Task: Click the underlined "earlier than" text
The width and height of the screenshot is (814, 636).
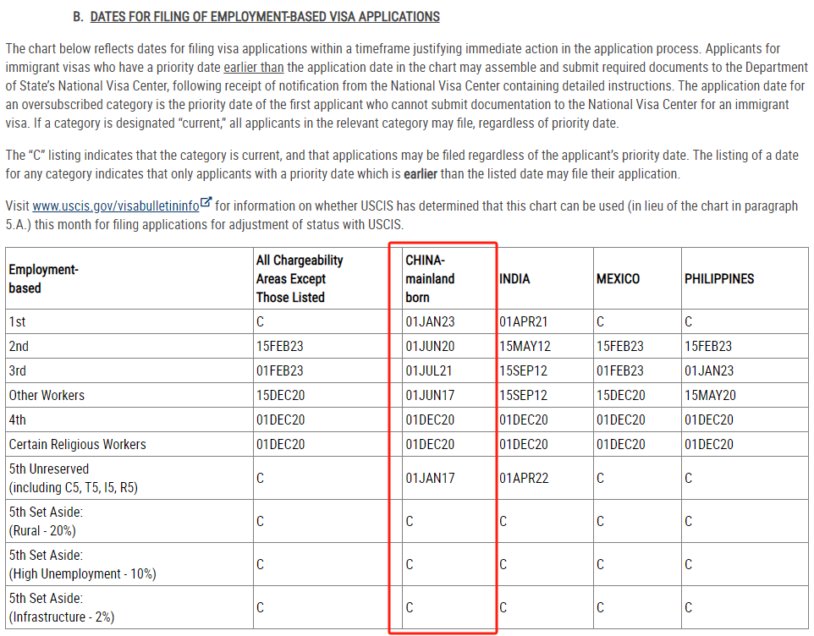Action: coord(254,68)
